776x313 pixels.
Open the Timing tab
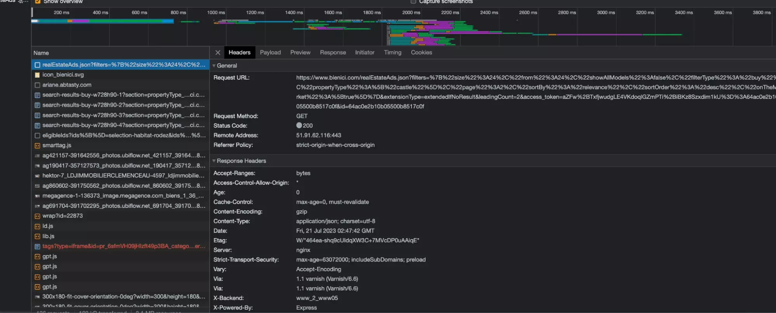(x=392, y=52)
